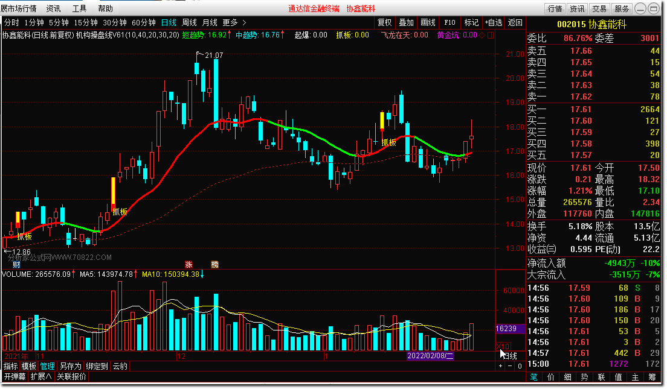
Task: Open the 画线 drawing tools
Action: (428, 22)
